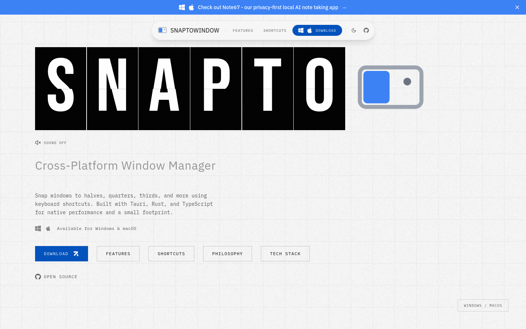Open Features in the navigation bar
The width and height of the screenshot is (526, 329).
click(x=243, y=31)
